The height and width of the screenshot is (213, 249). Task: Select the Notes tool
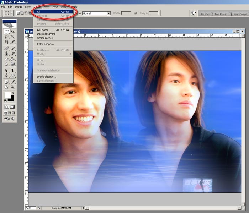point(6,82)
